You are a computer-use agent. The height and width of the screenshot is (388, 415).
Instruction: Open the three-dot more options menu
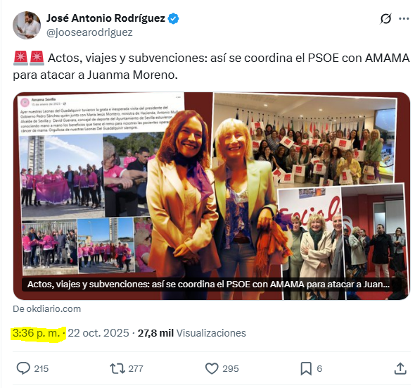point(404,18)
